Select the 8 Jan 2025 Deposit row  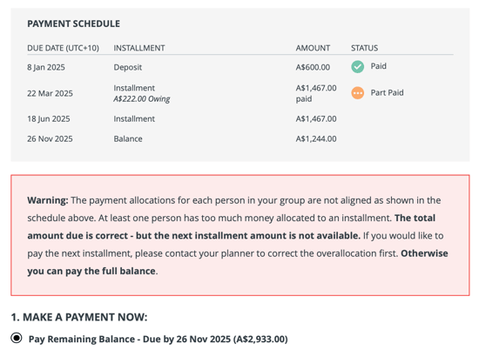[240, 67]
